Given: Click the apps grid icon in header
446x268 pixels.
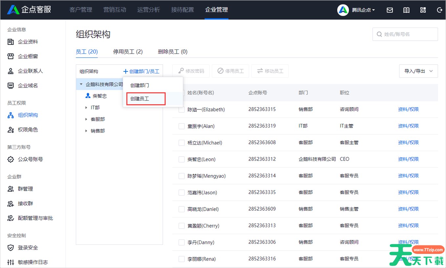Looking at the screenshot, I should pyautogui.click(x=423, y=10).
